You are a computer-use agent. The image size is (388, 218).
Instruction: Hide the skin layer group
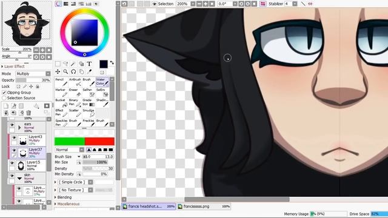(12, 176)
